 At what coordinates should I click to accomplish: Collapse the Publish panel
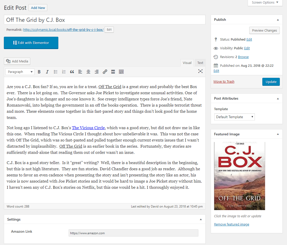point(278,20)
